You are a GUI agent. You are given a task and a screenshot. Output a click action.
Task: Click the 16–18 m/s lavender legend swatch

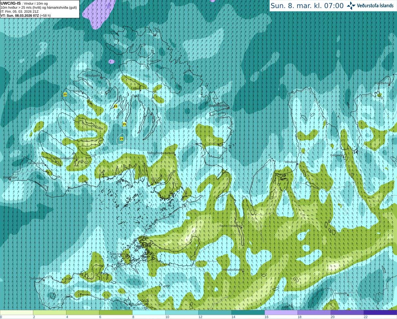tap(281, 312)
